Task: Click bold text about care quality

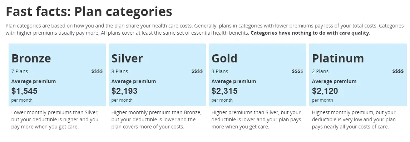Action: tap(311, 33)
